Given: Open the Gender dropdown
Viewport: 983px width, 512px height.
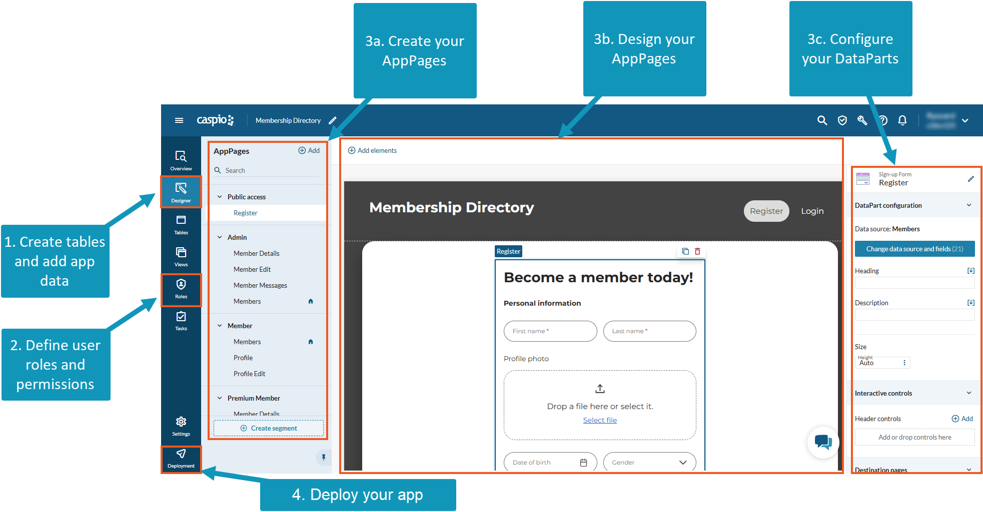Looking at the screenshot, I should tap(649, 462).
